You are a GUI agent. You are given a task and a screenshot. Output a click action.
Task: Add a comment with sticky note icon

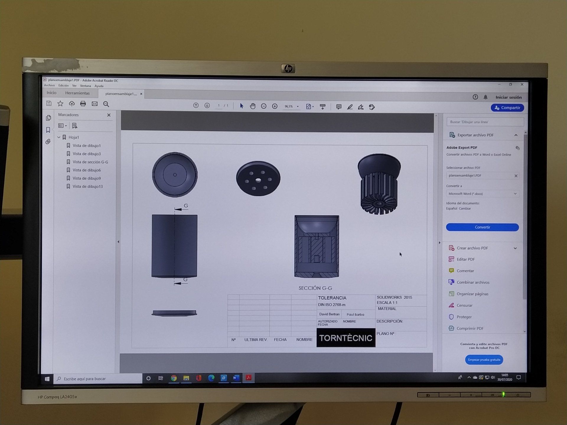pos(339,107)
